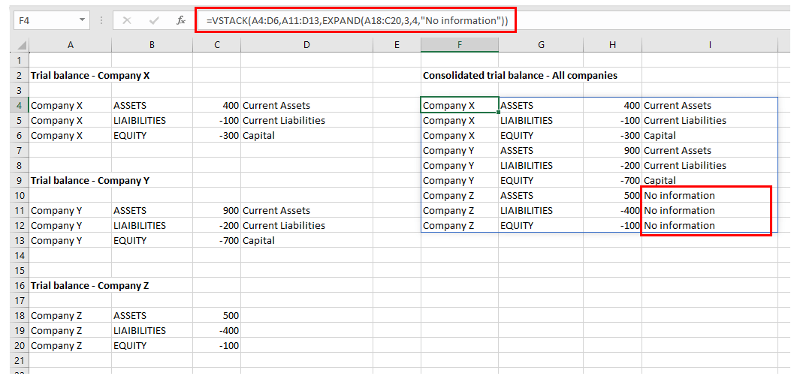Click cell C18 with value 500

coord(217,316)
